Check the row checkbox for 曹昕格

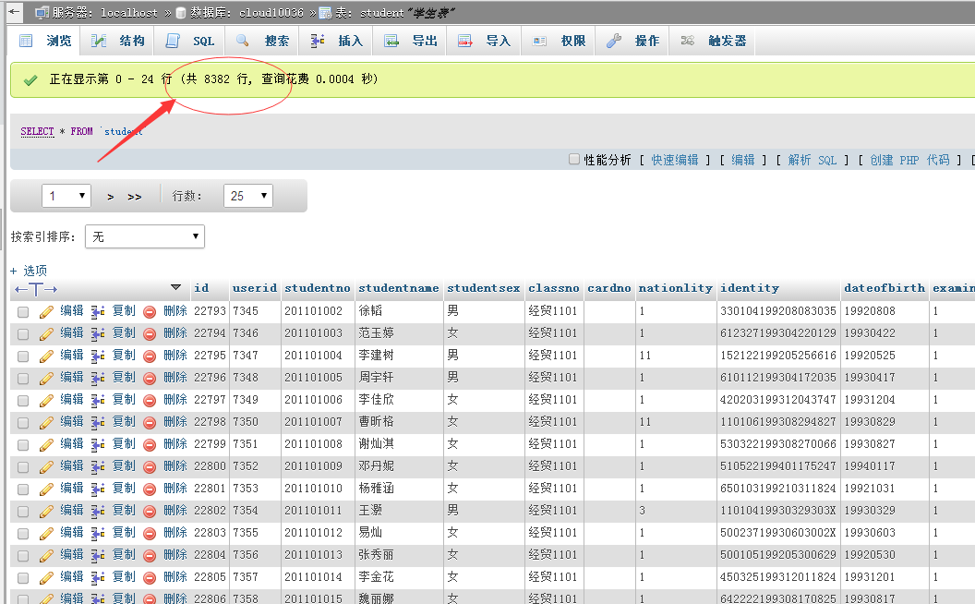point(23,423)
